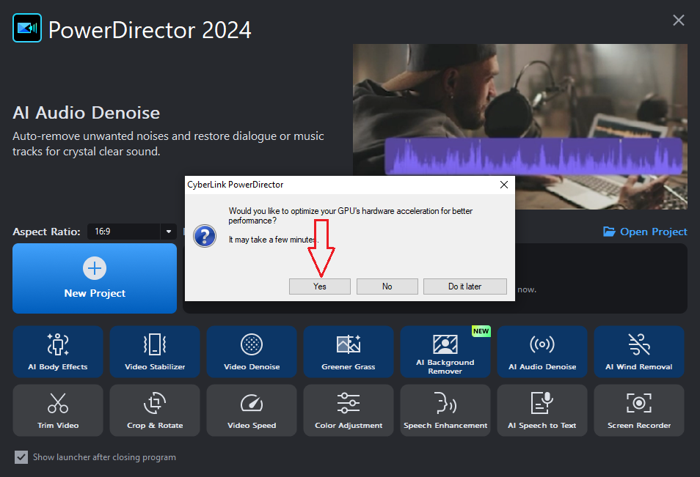
Task: Toggle Show launcher after closing program
Action: tap(21, 457)
